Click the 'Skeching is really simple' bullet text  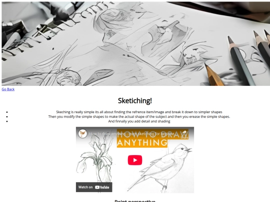(x=139, y=112)
